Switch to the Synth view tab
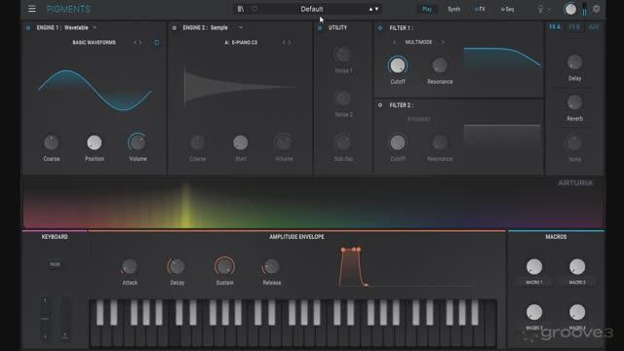 point(453,9)
